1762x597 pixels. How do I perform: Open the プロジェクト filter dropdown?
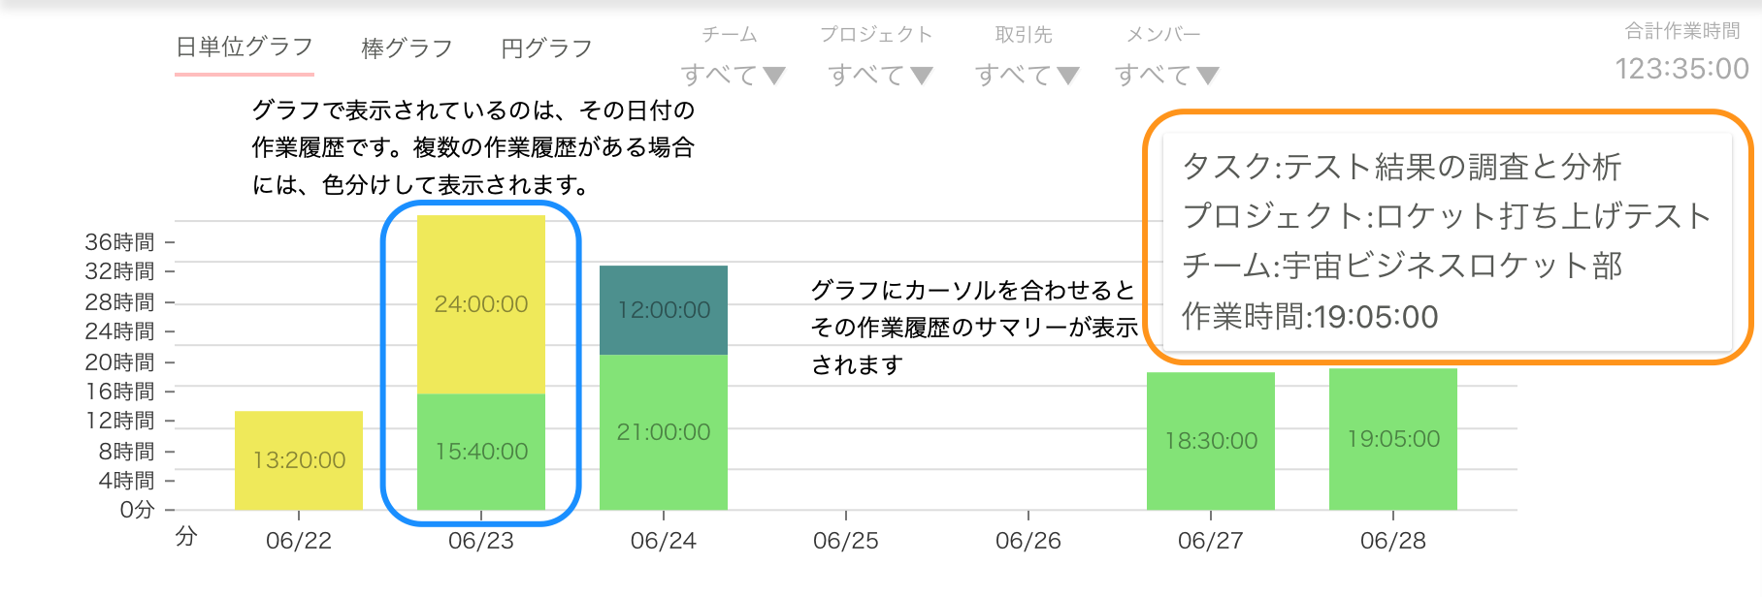point(880,75)
